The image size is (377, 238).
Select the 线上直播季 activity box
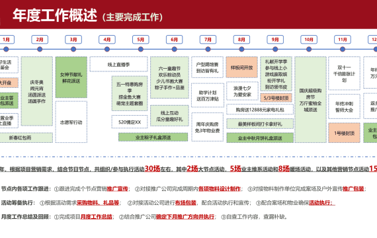[118, 64]
